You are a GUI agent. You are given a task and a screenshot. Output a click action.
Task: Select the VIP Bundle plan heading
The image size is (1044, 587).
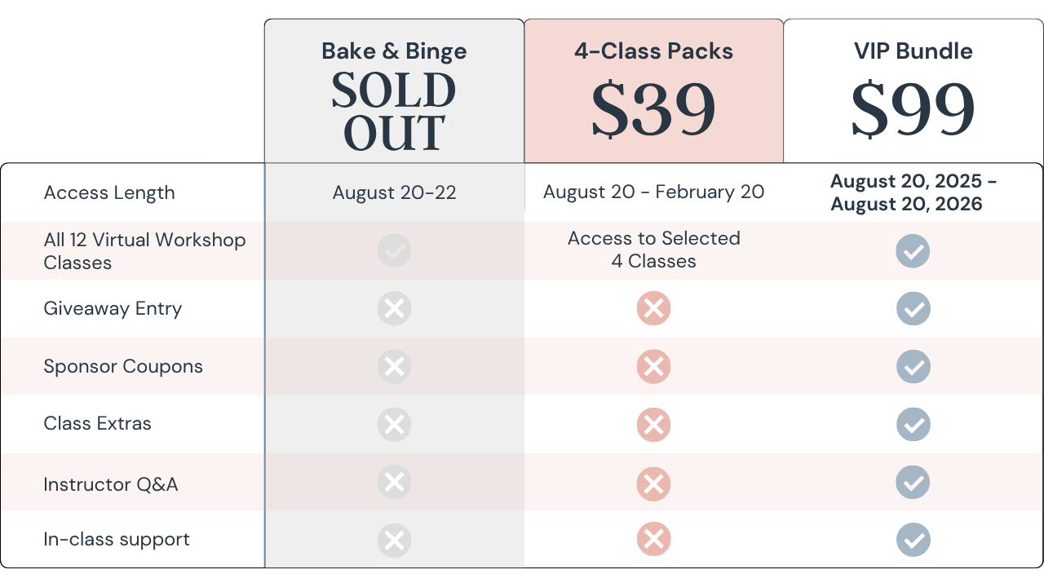click(913, 51)
